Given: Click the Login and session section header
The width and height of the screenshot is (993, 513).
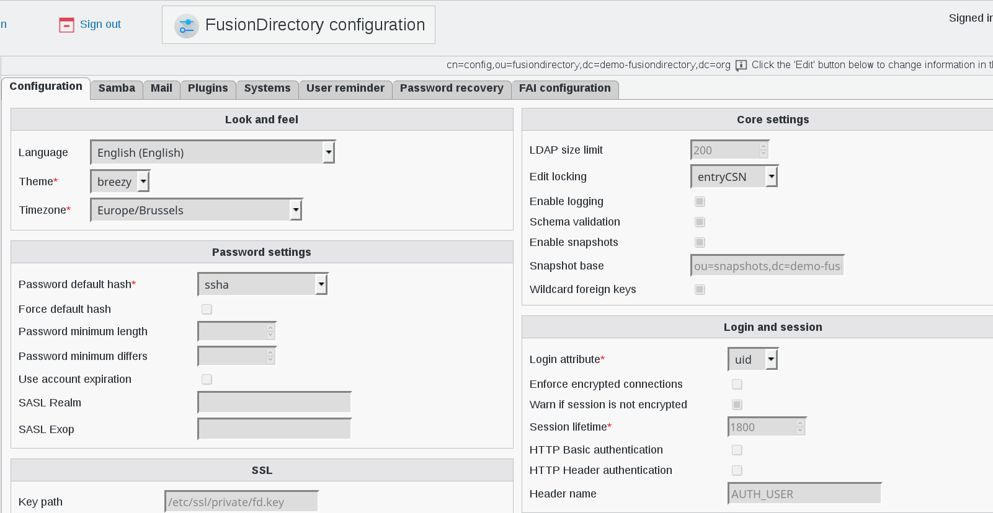Looking at the screenshot, I should pyautogui.click(x=757, y=327).
